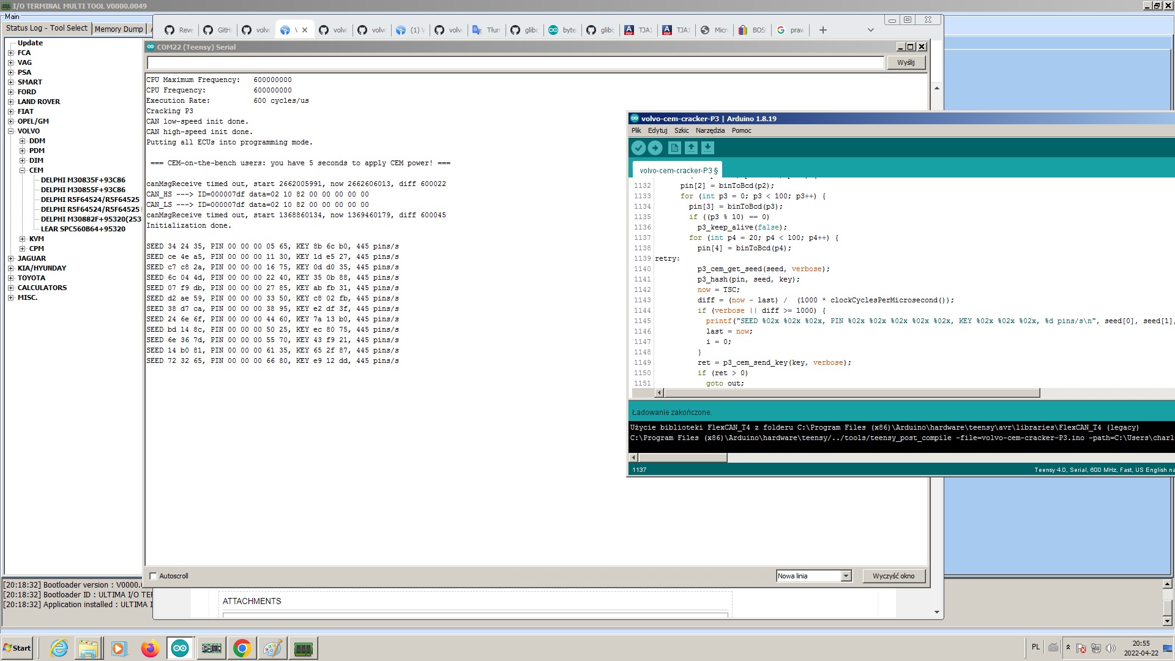Image resolution: width=1175 pixels, height=661 pixels.
Task: Click the Wyślij send button
Action: pyautogui.click(x=906, y=62)
